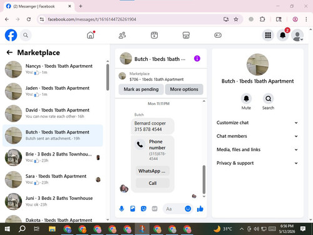Choose a GIF icon
This screenshot has width=313, height=235.
pyautogui.click(x=155, y=209)
